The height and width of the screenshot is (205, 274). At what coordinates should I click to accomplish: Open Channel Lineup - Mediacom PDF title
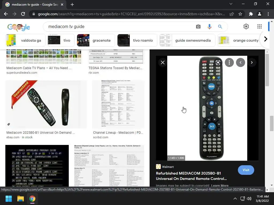118,132
